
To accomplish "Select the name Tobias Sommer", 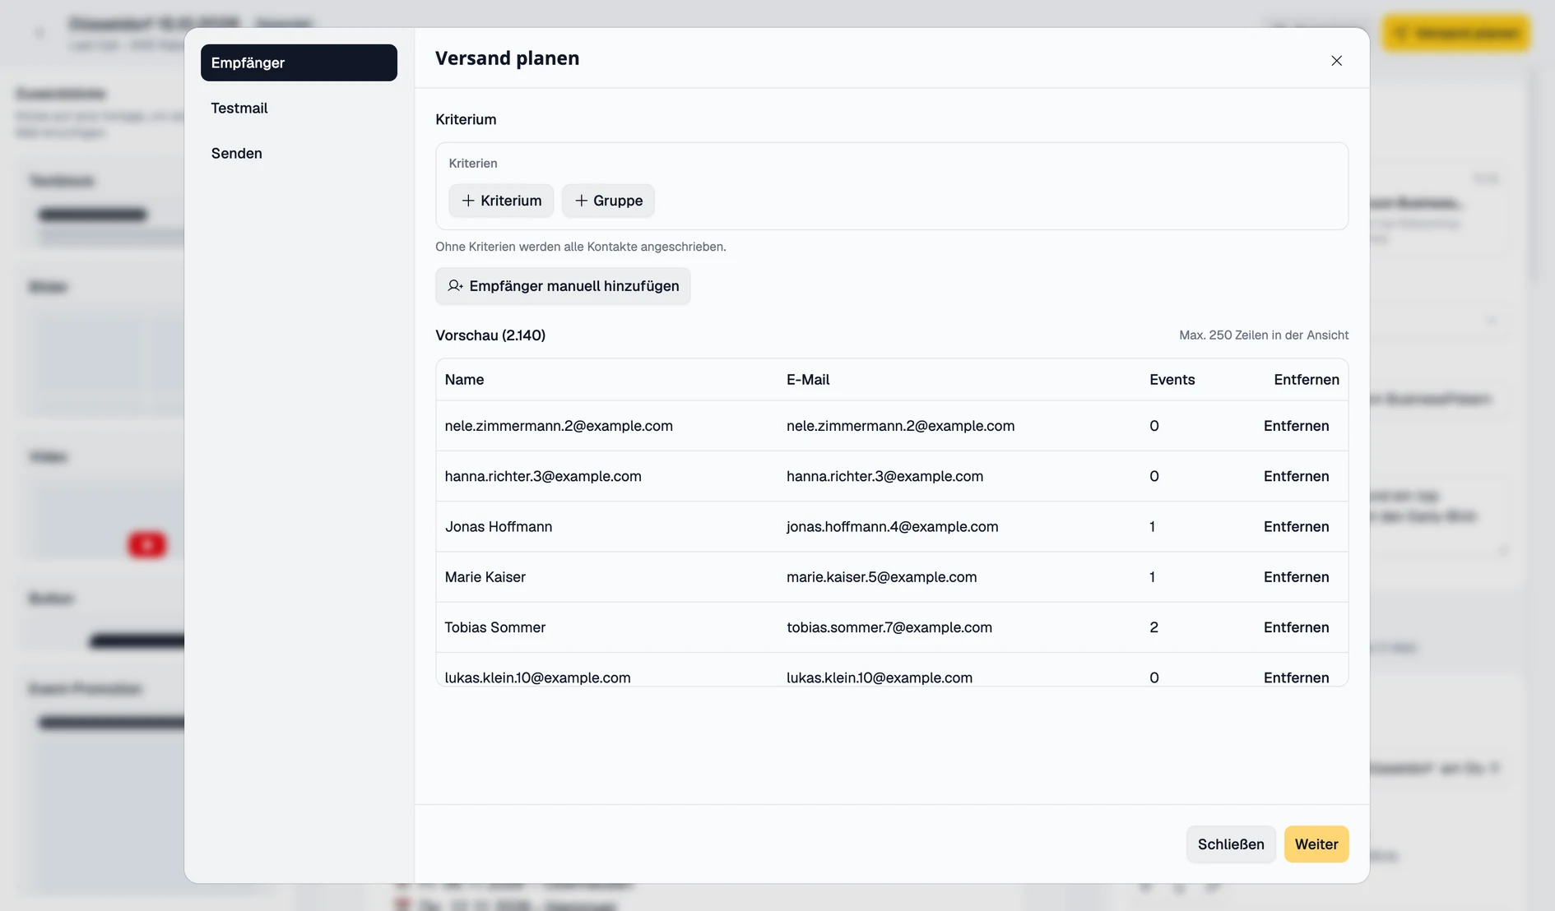I will coord(494,627).
